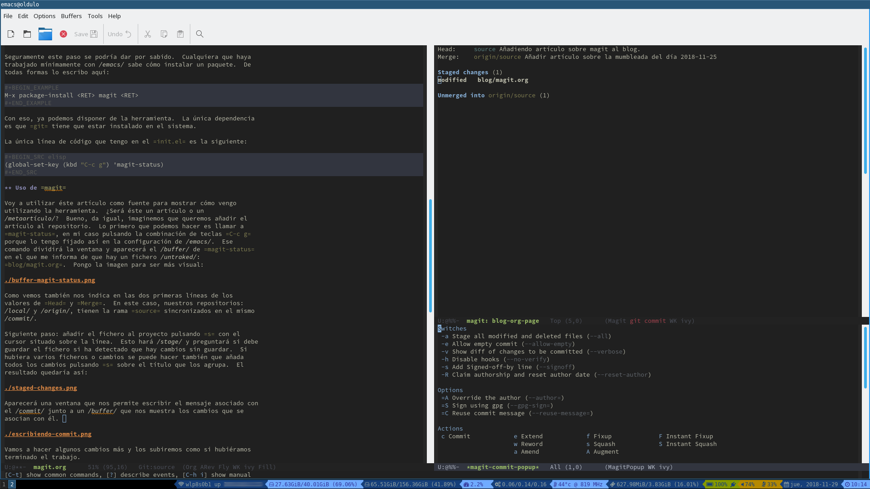Click the 65.51GiB disk usage indicator
Viewport: 870px width, 489px height.
tap(410, 484)
